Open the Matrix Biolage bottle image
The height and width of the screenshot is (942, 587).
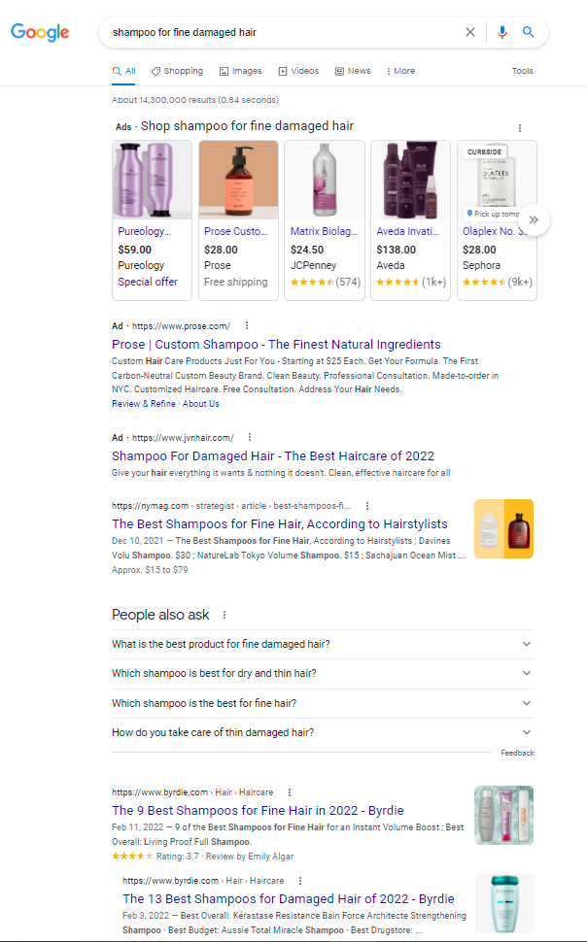(x=325, y=180)
